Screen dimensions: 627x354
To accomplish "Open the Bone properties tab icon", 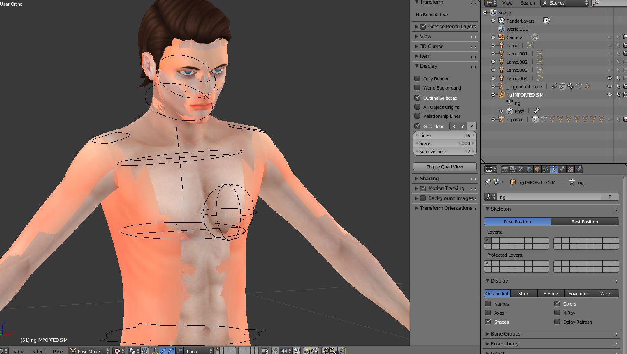I will point(562,169).
